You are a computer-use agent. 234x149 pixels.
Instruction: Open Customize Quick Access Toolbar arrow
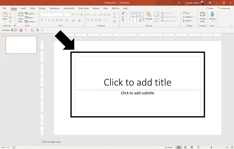(42, 30)
